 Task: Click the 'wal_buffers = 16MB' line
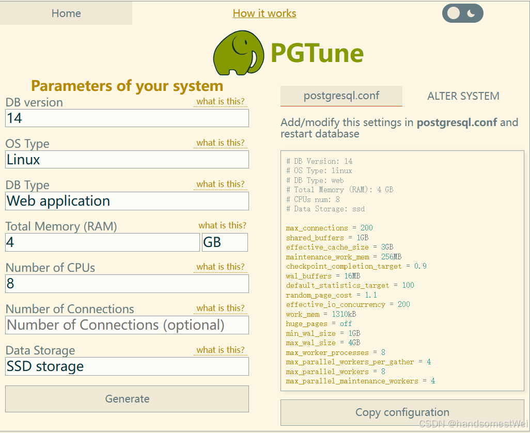[323, 276]
